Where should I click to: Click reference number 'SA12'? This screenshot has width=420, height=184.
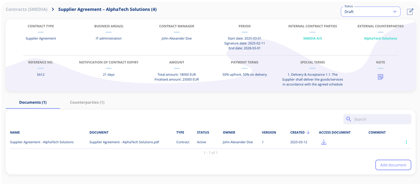click(41, 74)
